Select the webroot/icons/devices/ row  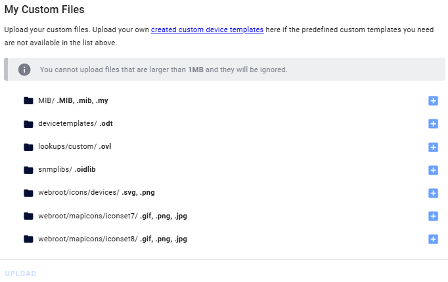(96, 193)
